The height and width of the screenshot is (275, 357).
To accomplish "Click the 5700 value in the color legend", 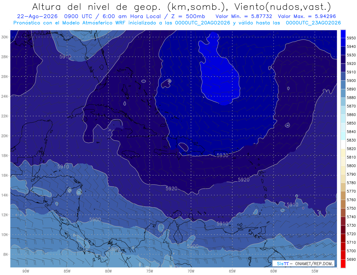I will click(x=351, y=251).
